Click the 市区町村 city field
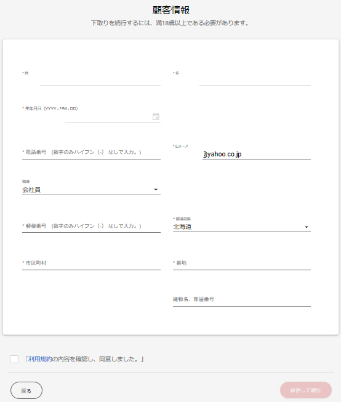341x402 pixels. (x=91, y=263)
